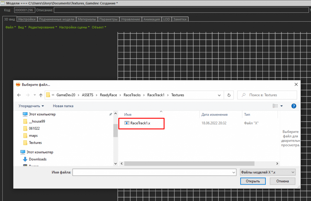The width and height of the screenshot is (311, 201).
Task: Click scroll-down arrow of navigation pane
Action: 115,164
